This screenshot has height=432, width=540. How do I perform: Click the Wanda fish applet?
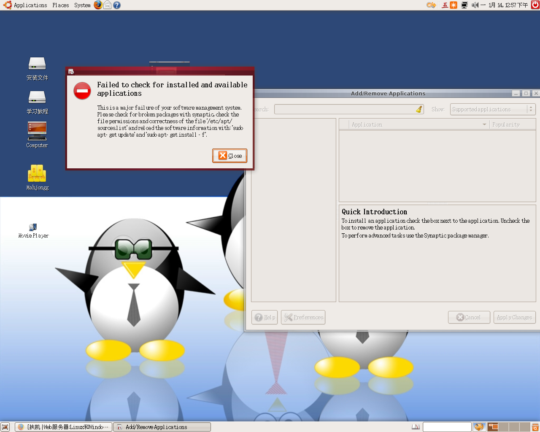click(x=479, y=427)
